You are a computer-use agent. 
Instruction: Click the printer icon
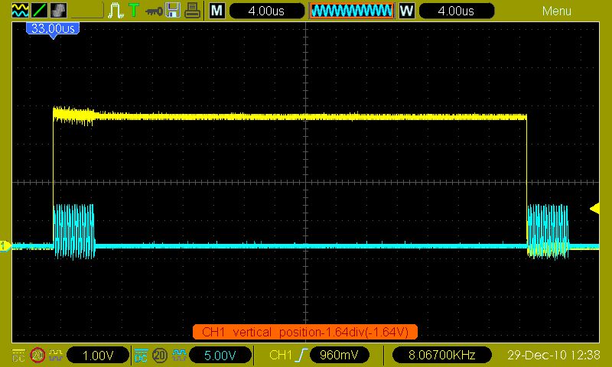pyautogui.click(x=193, y=11)
